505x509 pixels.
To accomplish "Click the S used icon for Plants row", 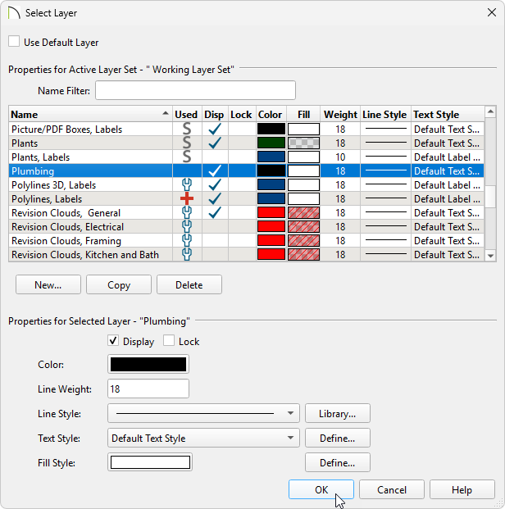I will coord(187,143).
